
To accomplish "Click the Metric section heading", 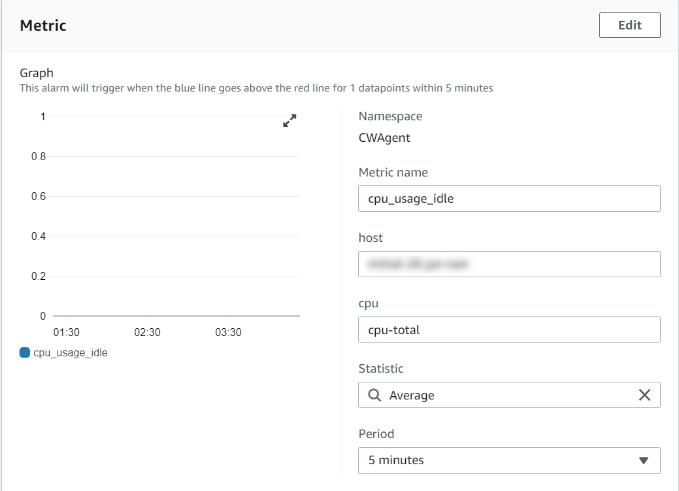I will (x=43, y=25).
